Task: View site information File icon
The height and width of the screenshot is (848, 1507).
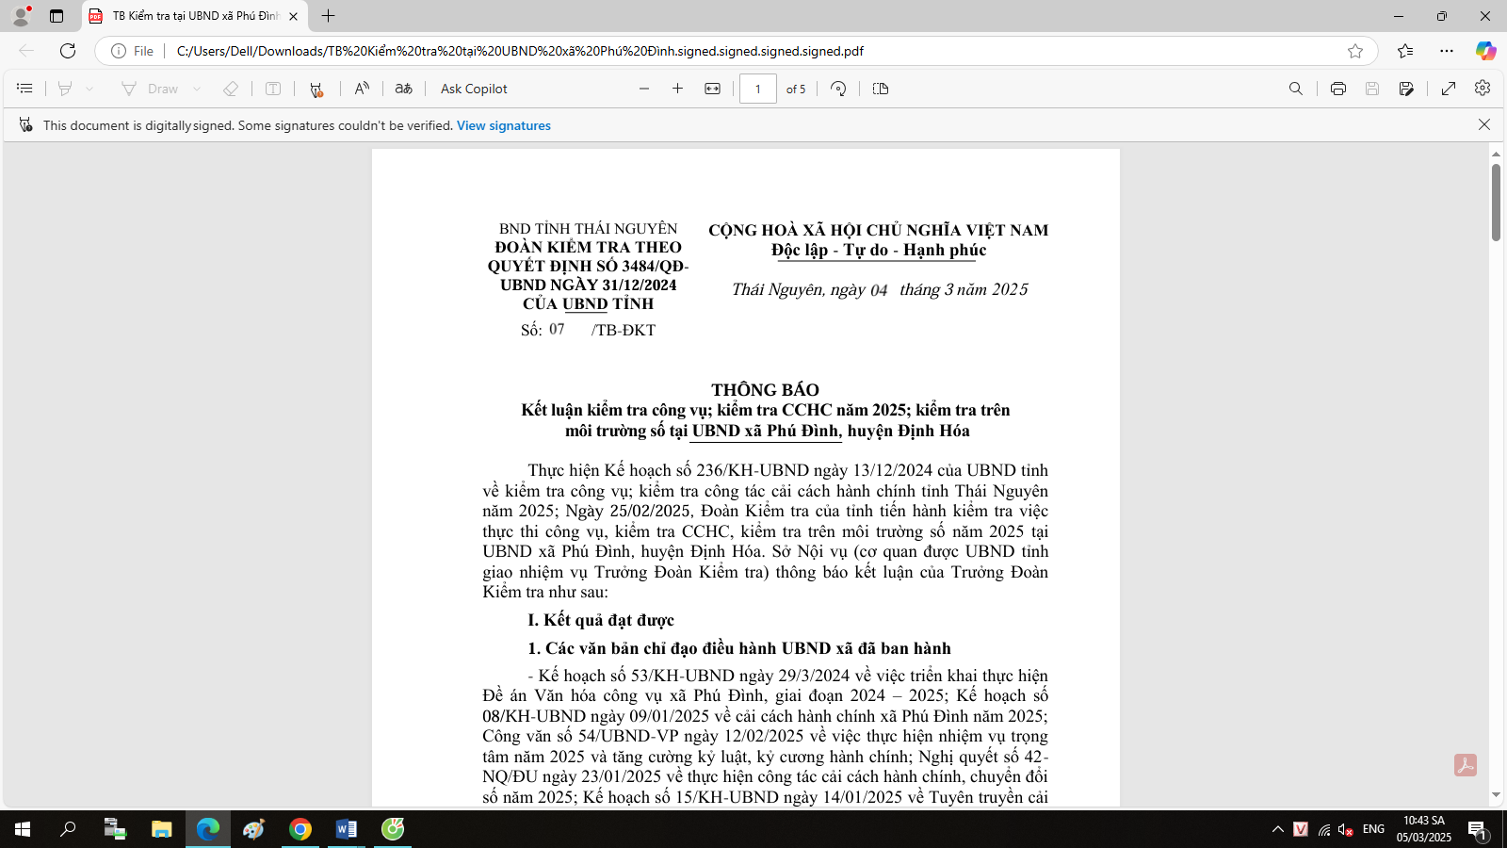Action: tap(132, 51)
